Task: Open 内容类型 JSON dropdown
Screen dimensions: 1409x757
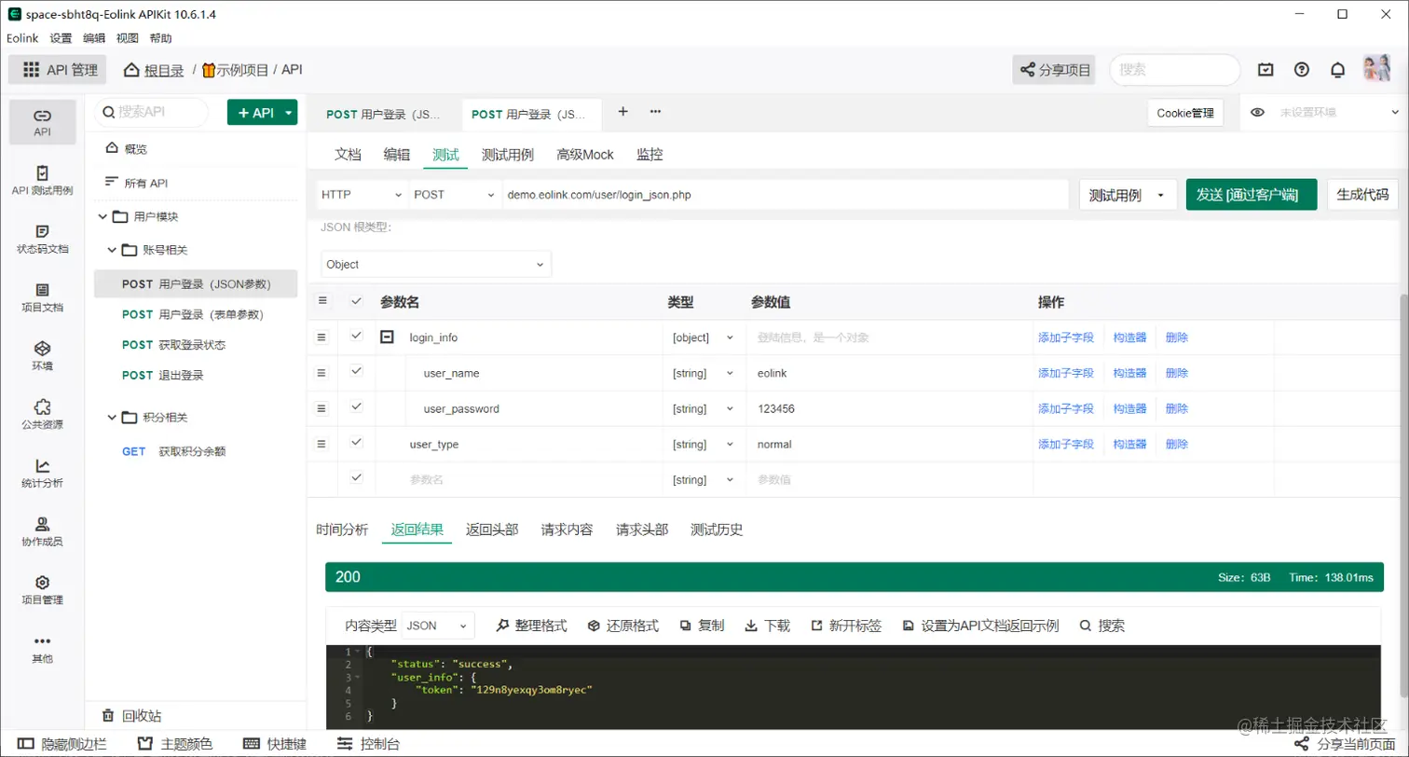Action: (439, 626)
